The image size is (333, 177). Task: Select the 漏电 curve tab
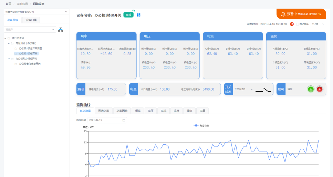click(x=189, y=111)
